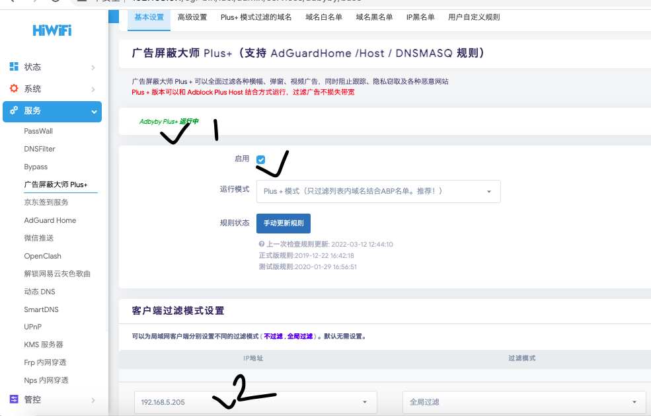Expand the 系统 menu chevron
Viewport: 651px width, 416px height.
tap(93, 89)
